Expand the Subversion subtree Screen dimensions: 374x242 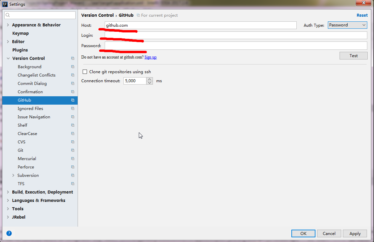[x=13, y=175]
